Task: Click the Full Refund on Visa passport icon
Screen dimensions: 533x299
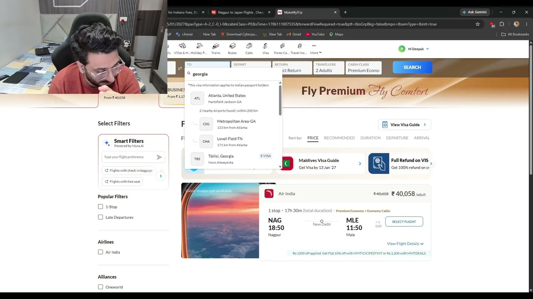Action: click(x=379, y=164)
